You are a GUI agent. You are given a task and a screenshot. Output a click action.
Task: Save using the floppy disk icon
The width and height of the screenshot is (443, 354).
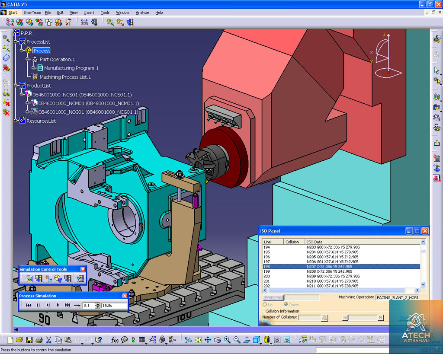coord(29,340)
